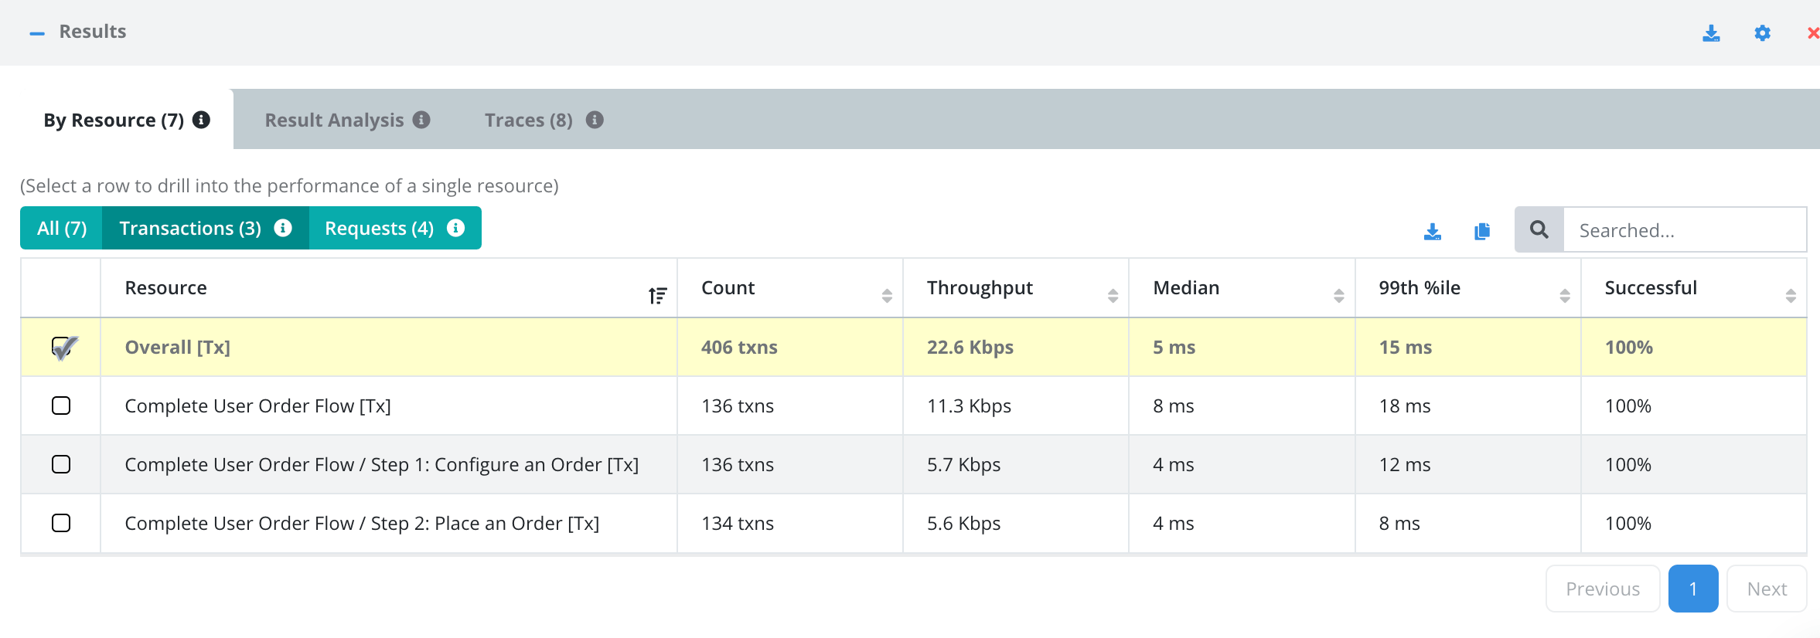
Task: Check Step 1: Configure an Order checkbox
Action: (x=61, y=464)
